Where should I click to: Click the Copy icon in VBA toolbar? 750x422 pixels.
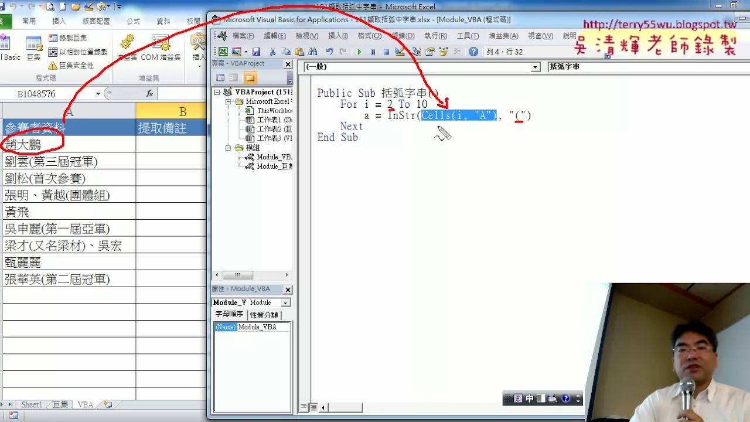click(x=286, y=52)
